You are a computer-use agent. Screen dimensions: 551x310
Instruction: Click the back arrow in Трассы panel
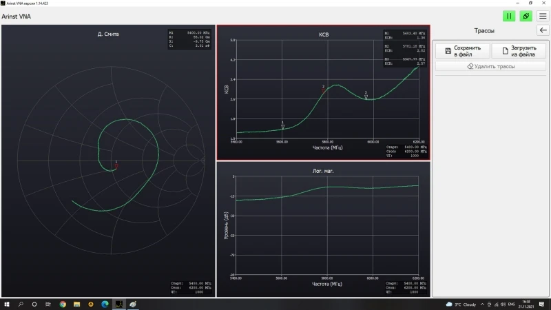(x=543, y=30)
